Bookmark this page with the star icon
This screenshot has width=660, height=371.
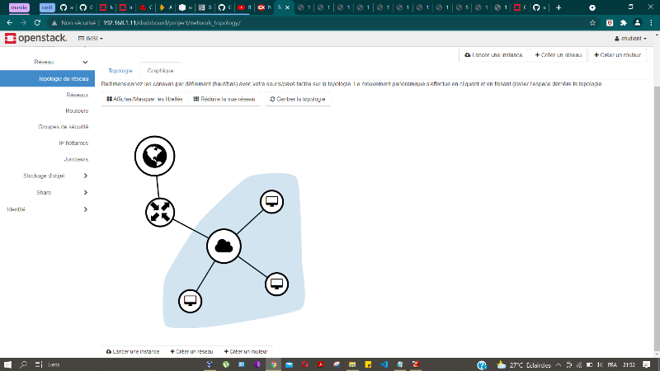pos(592,23)
